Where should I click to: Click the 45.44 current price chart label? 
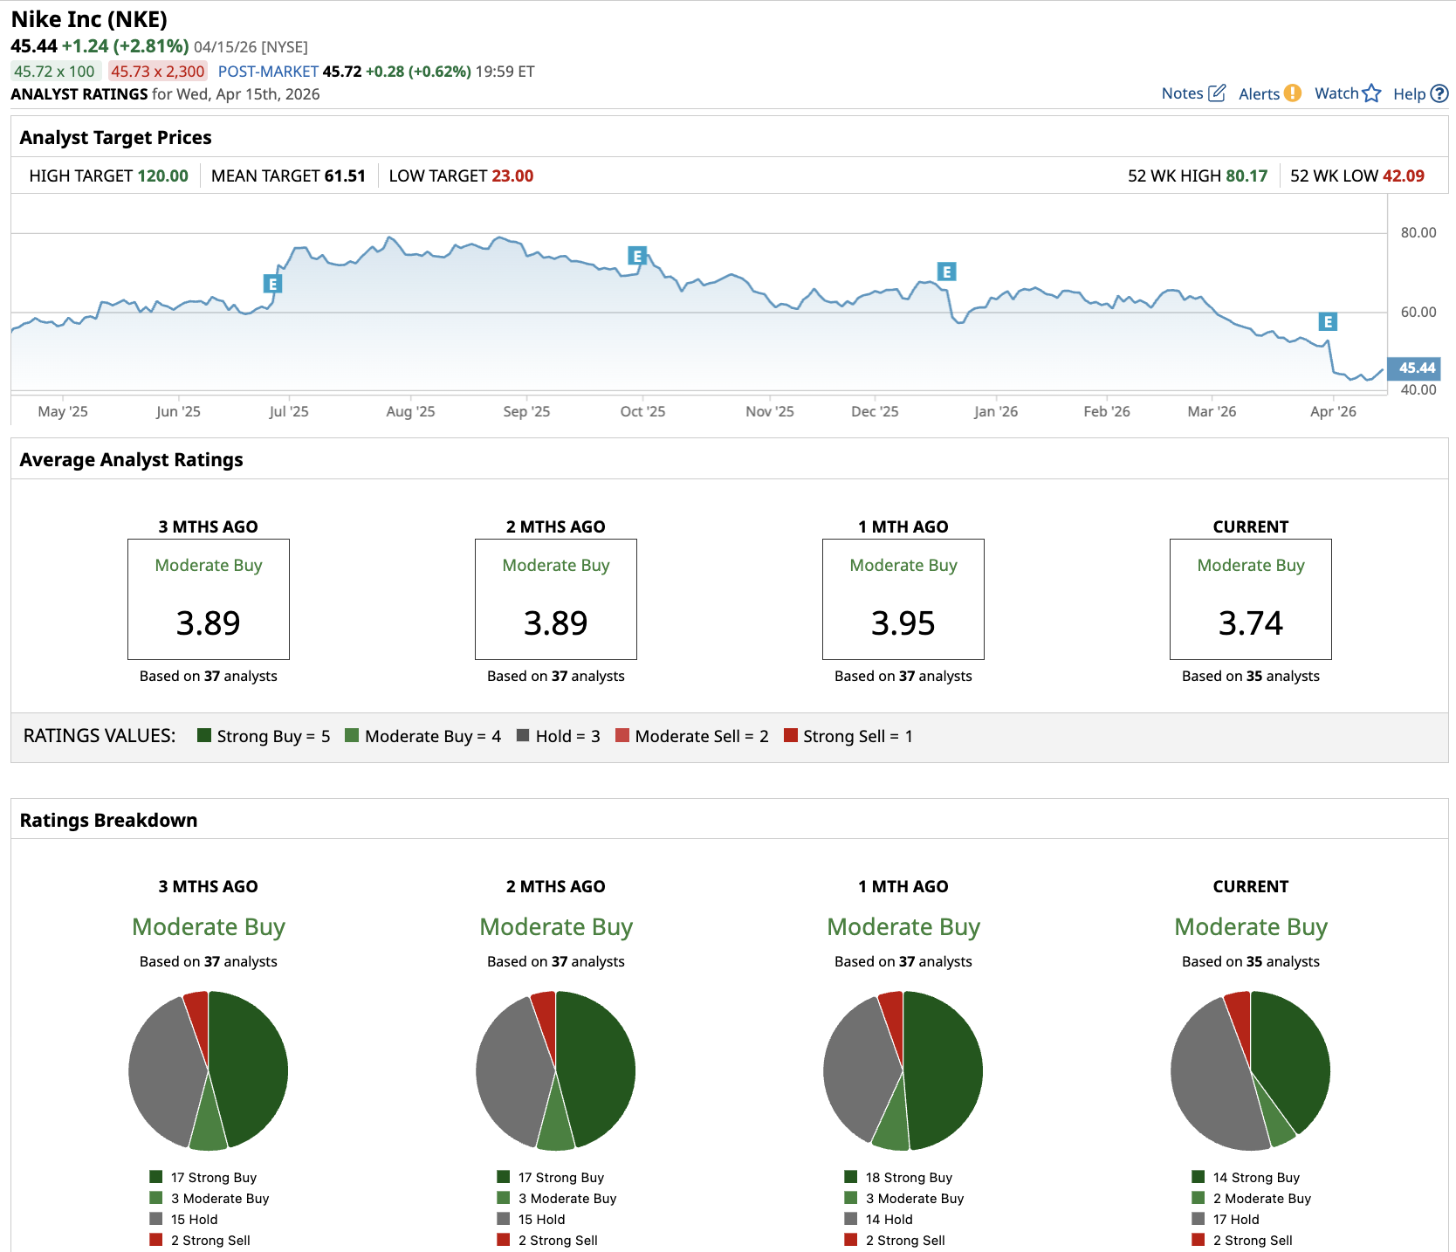click(x=1415, y=368)
